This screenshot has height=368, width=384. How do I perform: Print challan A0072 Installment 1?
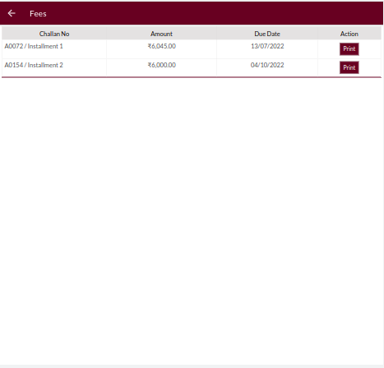(x=349, y=49)
